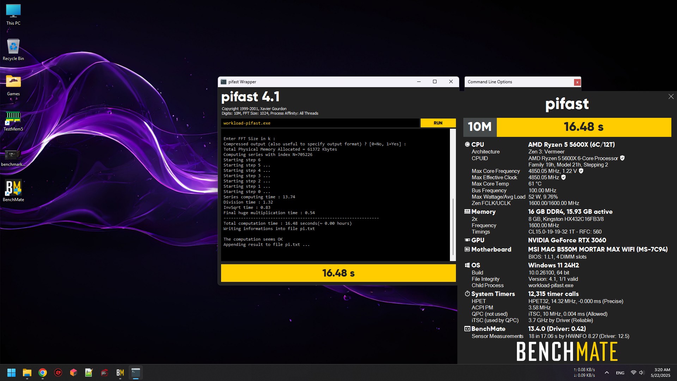This screenshot has height=381, width=677.
Task: Launch the TestMem5 desktop shortcut
Action: coord(13,121)
